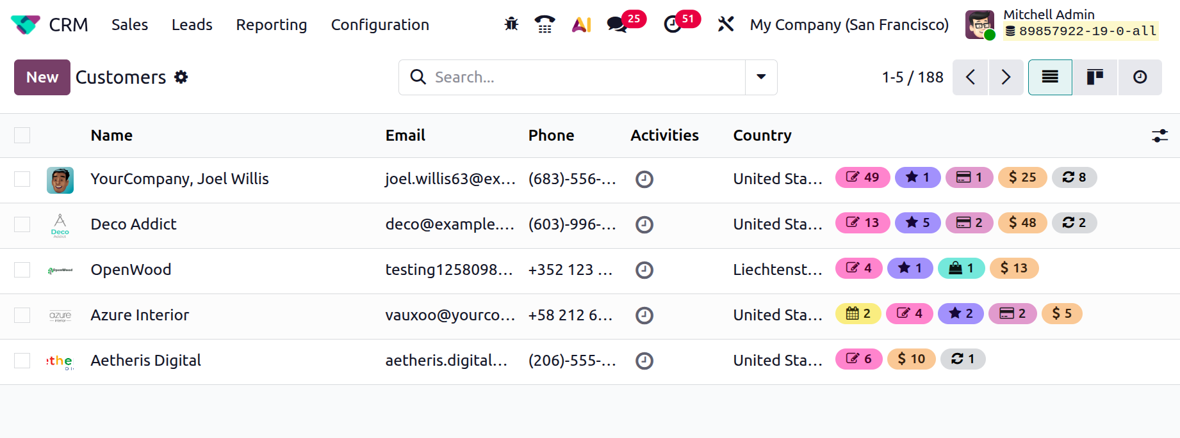Viewport: 1180px width, 438px height.
Task: Select the OpenWood row checkbox
Action: click(x=22, y=270)
